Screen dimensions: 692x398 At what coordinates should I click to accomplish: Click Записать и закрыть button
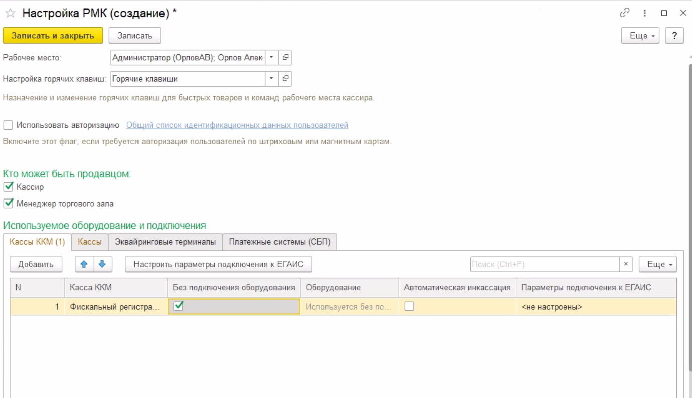pyautogui.click(x=53, y=36)
